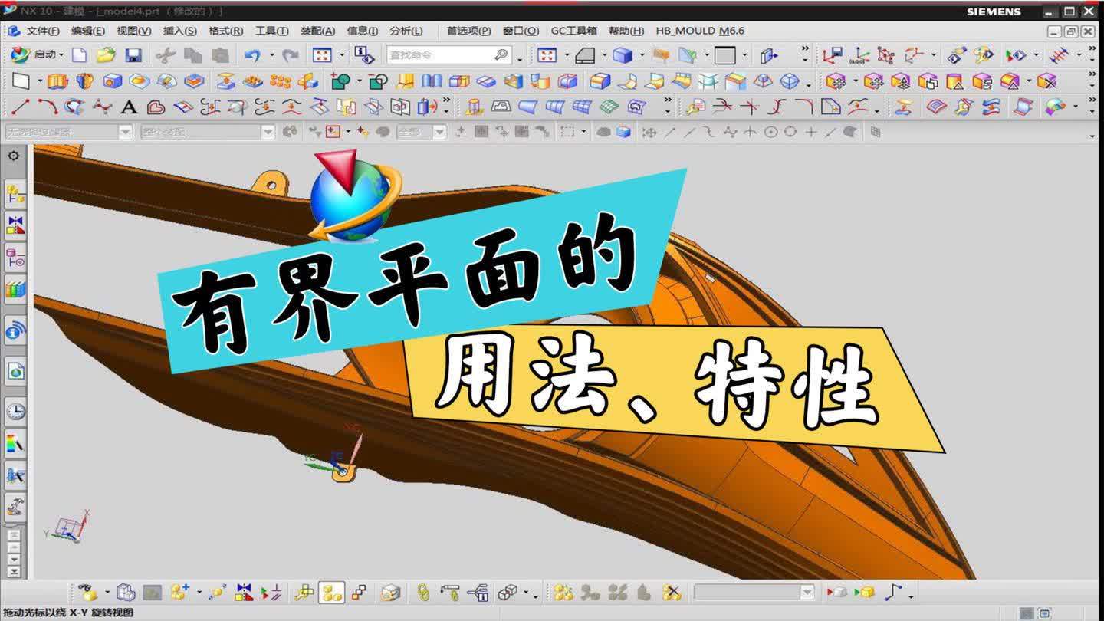Select the Sketch tool from the toolbar
The image size is (1104, 621).
point(21,79)
